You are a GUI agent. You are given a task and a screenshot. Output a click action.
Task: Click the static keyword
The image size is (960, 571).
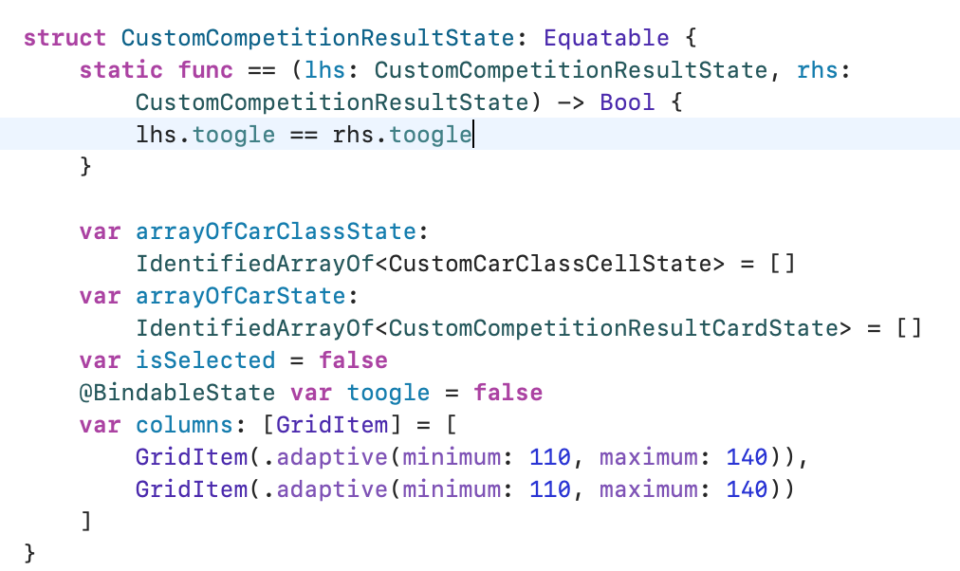(121, 70)
